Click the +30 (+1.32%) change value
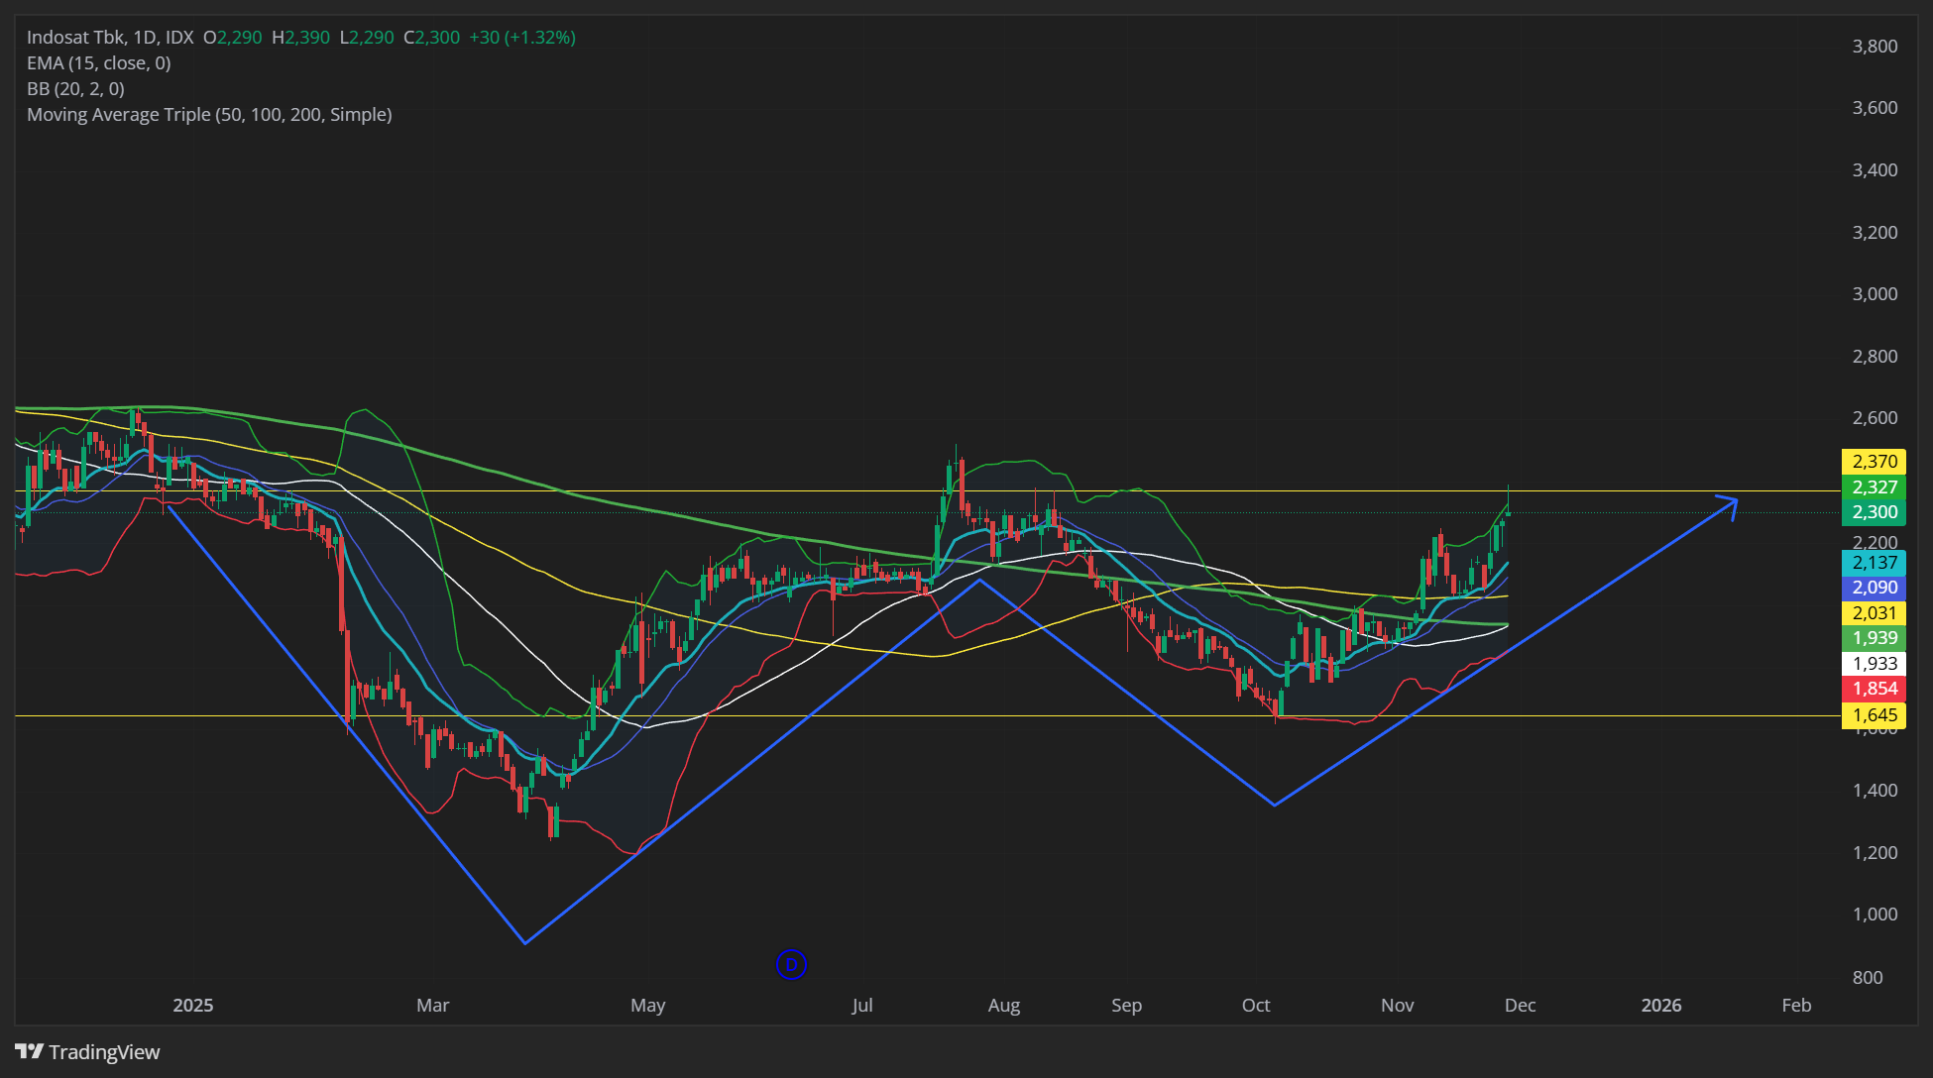 [x=521, y=38]
